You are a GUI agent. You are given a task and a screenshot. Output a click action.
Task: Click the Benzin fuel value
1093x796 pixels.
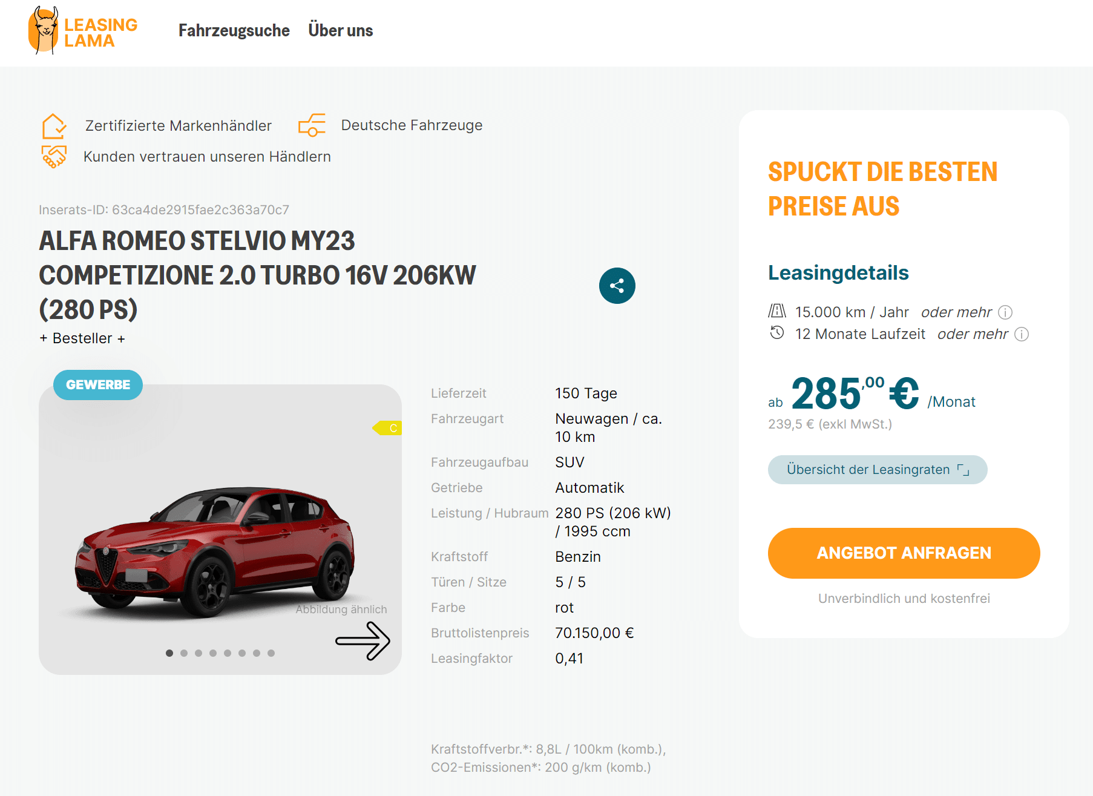pos(578,557)
